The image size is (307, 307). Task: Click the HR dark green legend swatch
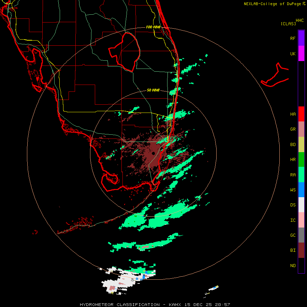[x=301, y=160]
